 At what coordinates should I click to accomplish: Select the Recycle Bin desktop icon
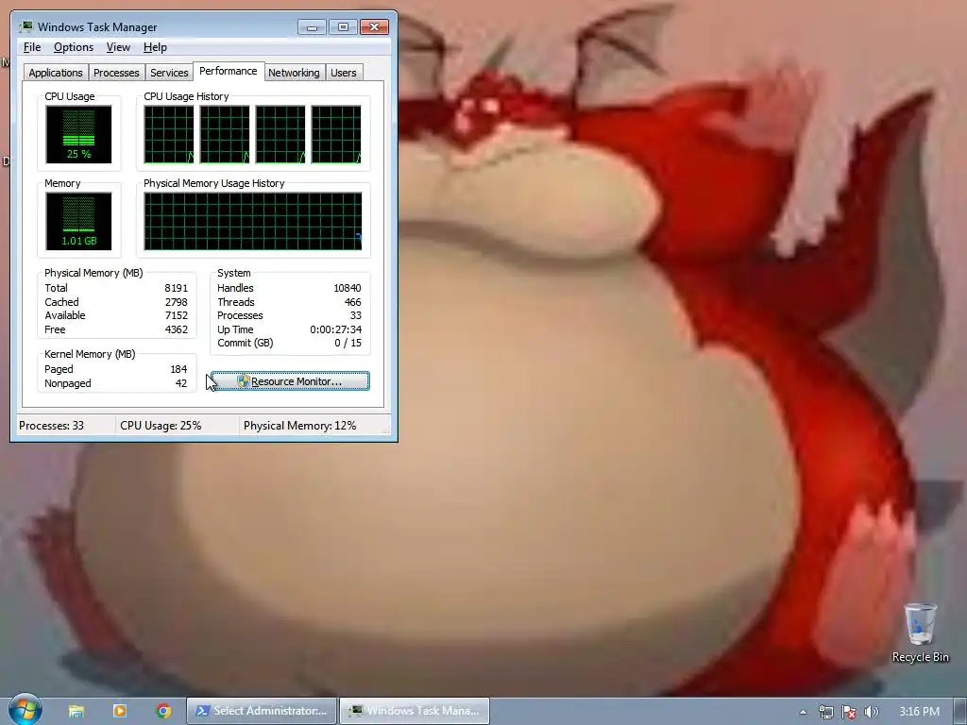click(x=920, y=632)
